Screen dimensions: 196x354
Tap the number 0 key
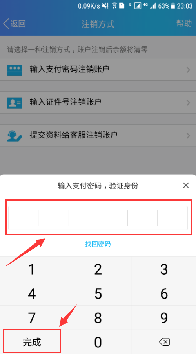(98, 342)
